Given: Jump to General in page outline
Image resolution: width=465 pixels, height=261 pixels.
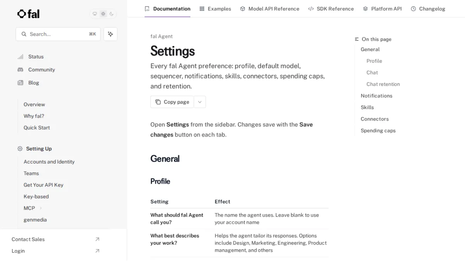Looking at the screenshot, I should click(x=370, y=49).
